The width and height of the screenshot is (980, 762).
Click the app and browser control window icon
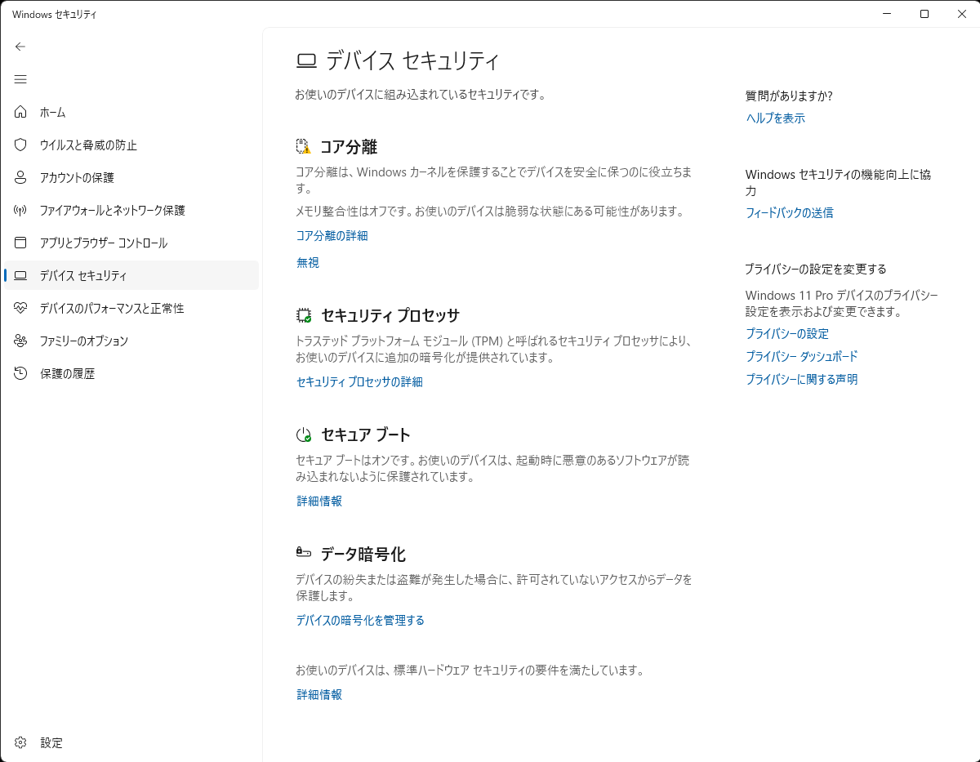tap(20, 243)
